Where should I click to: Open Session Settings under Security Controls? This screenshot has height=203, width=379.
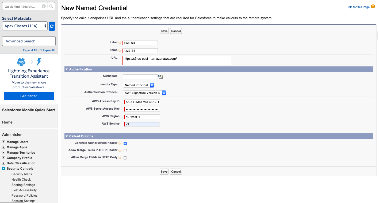point(23,201)
